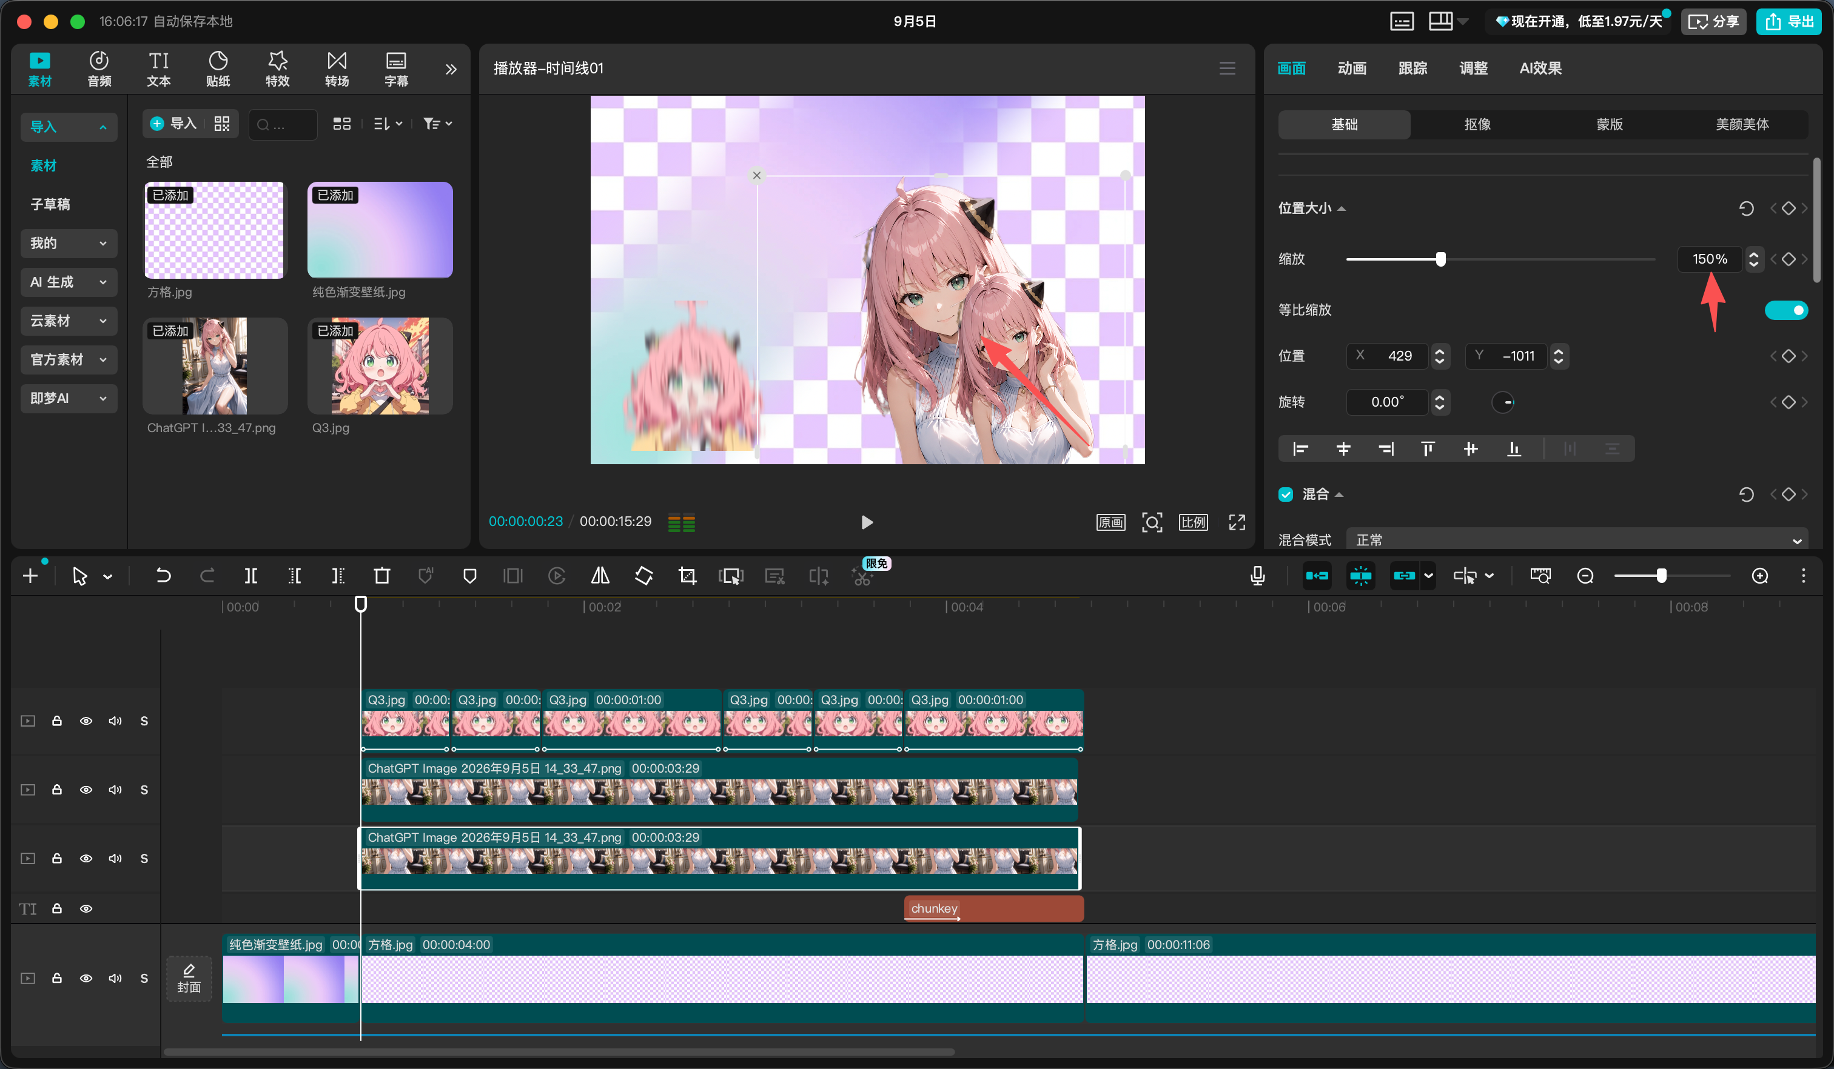The image size is (1834, 1069).
Task: Expand the 我的 sidebar dropdown
Action: (69, 243)
